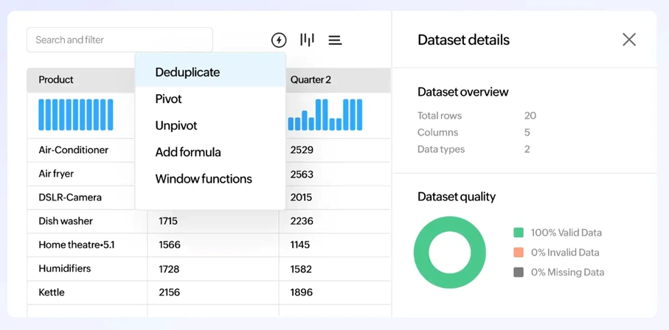Click the Quarter 2 distribution chart
This screenshot has width=669, height=330.
[x=325, y=115]
